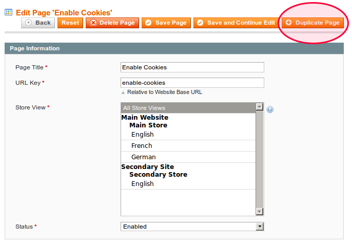Viewport: 352px width, 244px height.
Task: Select the German store view
Action: point(188,157)
